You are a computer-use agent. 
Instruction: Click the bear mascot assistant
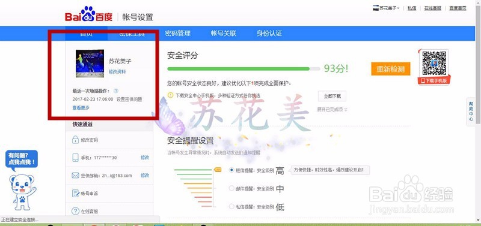(22, 192)
